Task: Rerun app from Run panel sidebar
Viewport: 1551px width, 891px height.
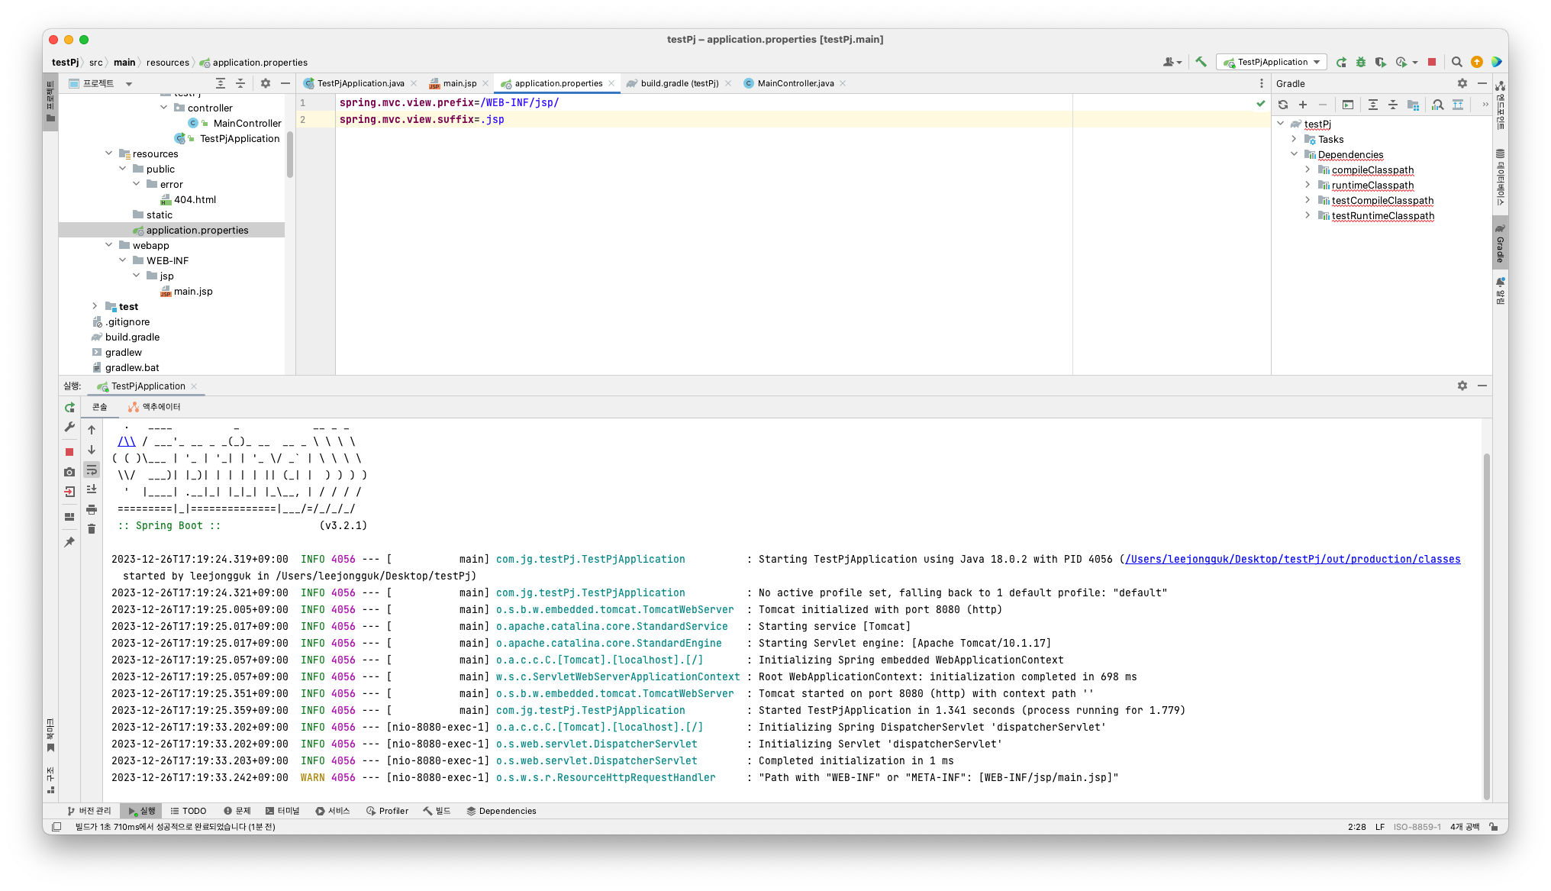Action: coord(69,408)
